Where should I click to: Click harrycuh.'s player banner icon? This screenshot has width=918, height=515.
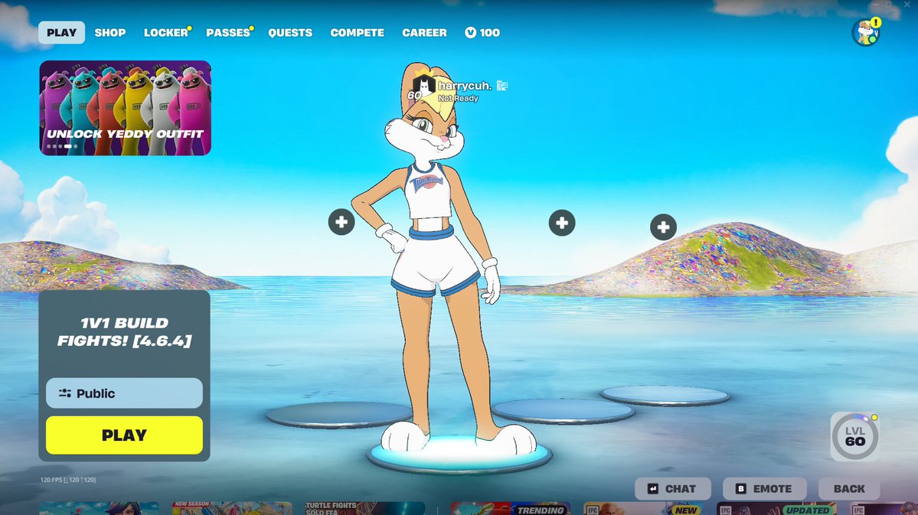coord(424,86)
